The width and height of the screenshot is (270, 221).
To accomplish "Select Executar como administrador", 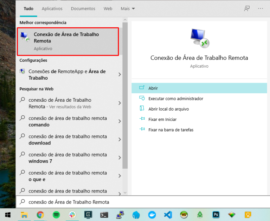I will tap(175, 99).
